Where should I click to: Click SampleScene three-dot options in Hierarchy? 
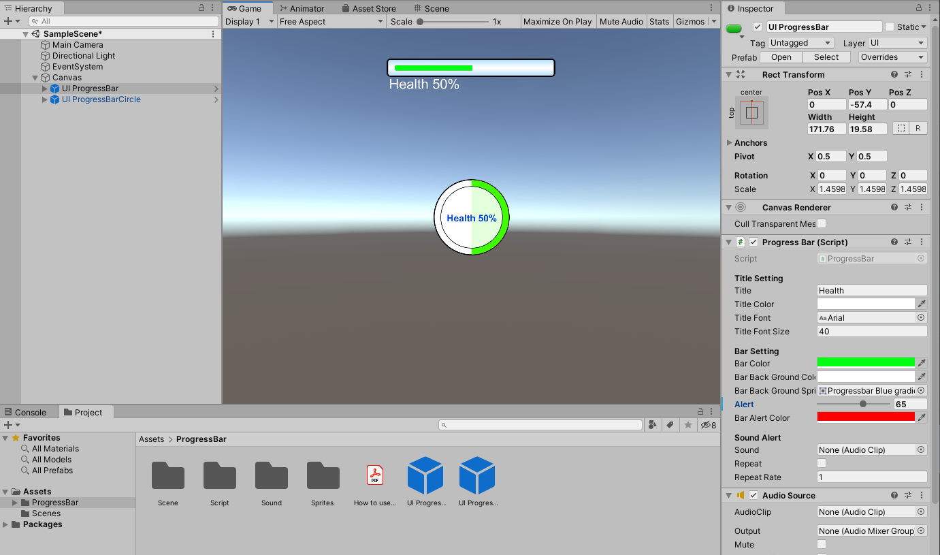pyautogui.click(x=213, y=34)
